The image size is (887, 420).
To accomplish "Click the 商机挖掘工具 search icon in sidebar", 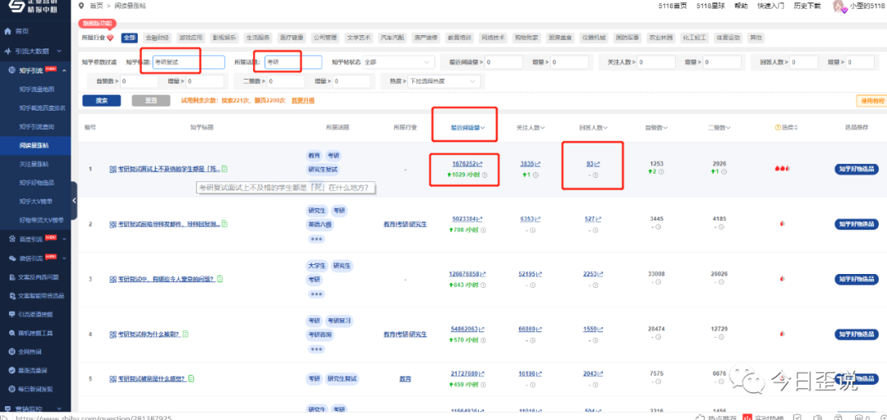I will point(12,333).
